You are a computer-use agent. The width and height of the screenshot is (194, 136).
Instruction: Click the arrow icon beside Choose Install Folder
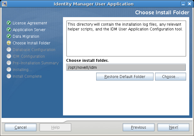click(9, 43)
